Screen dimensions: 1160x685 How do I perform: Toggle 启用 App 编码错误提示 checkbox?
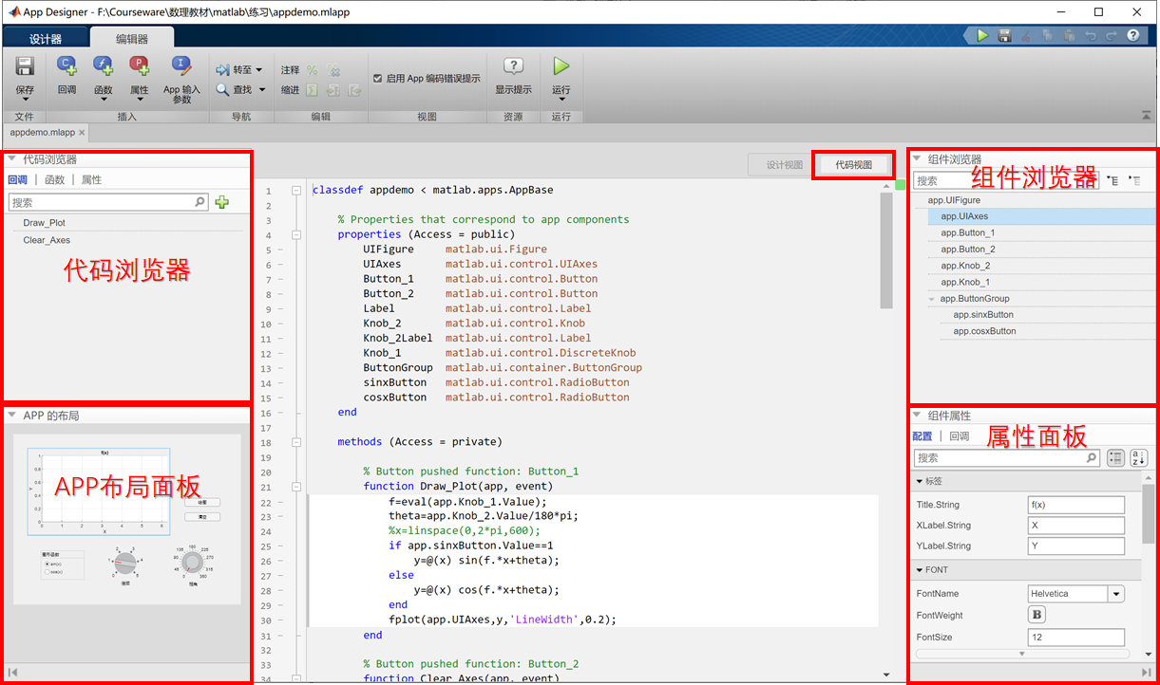(x=378, y=79)
